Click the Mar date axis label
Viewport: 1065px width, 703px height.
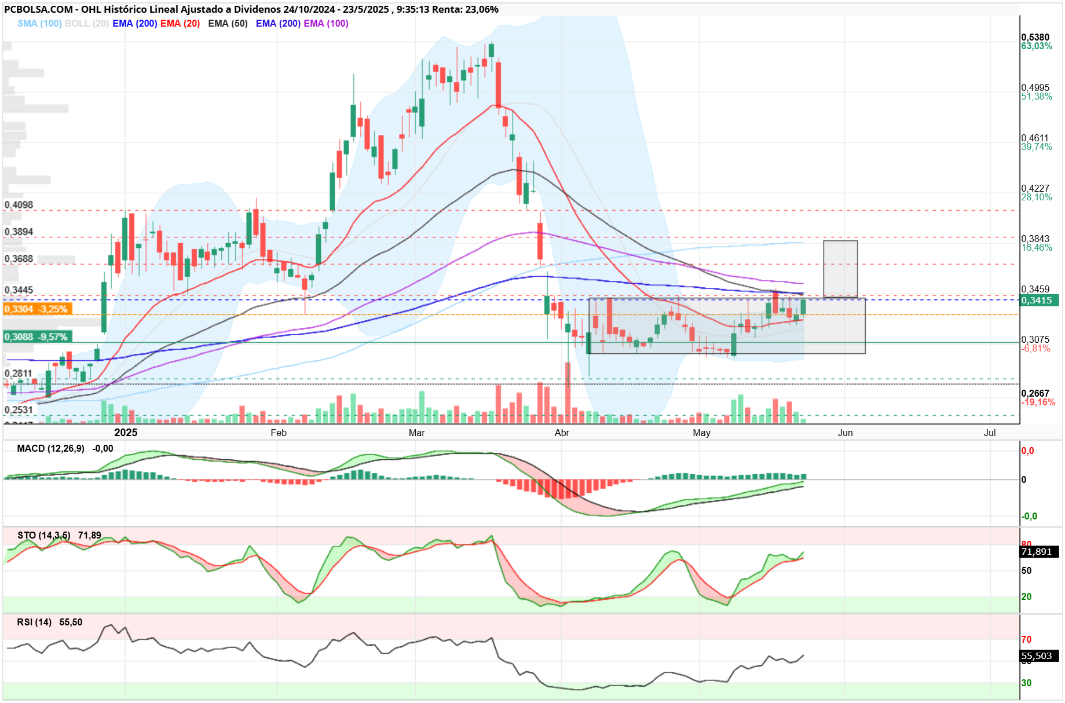click(x=417, y=433)
